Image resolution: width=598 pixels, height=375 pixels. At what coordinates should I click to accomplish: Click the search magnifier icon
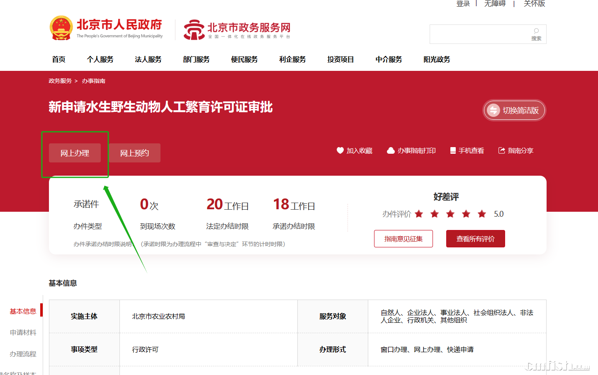click(x=536, y=31)
